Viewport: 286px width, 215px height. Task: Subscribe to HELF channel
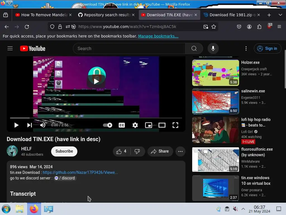pos(64,151)
